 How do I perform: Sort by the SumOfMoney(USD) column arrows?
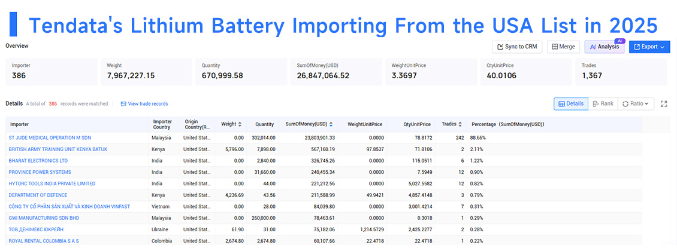[331, 124]
